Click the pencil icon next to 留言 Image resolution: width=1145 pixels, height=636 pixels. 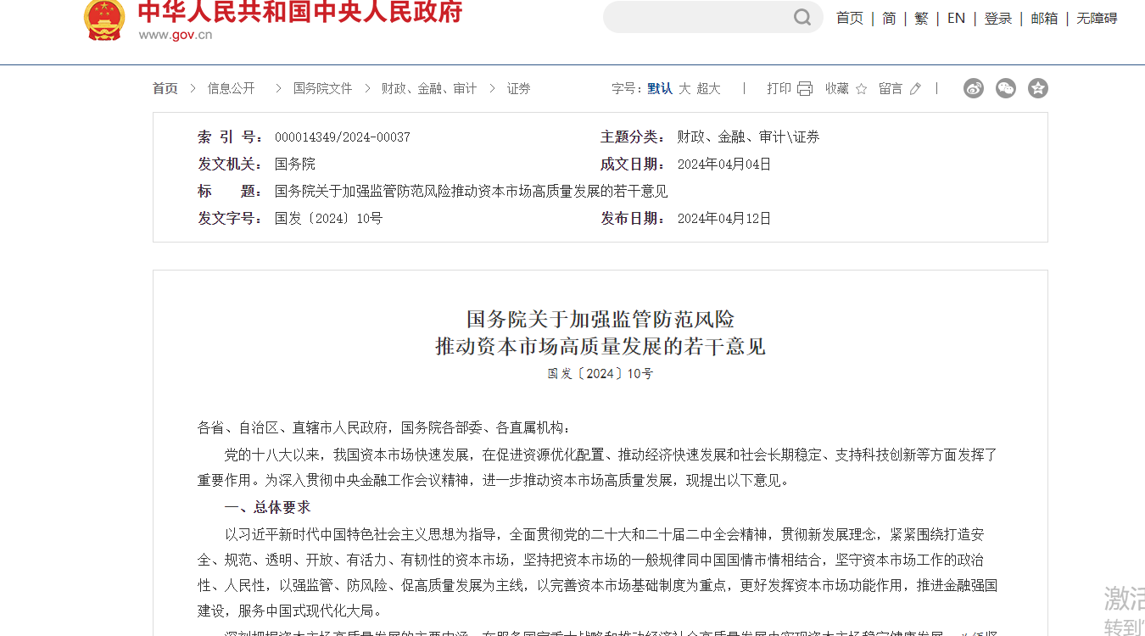pyautogui.click(x=915, y=89)
